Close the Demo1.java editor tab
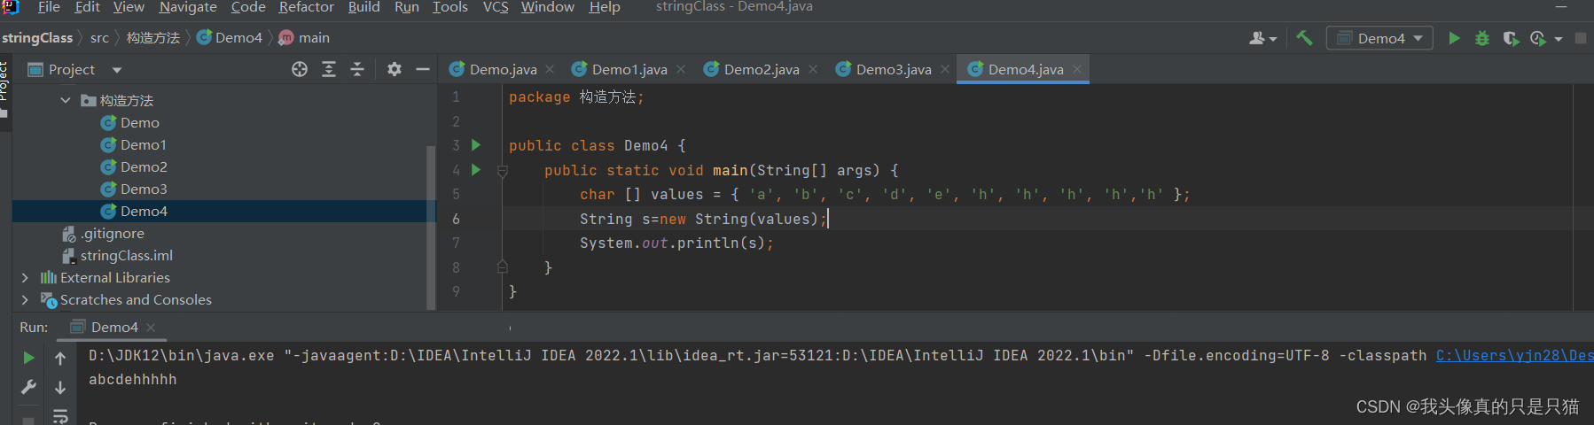 click(x=681, y=69)
